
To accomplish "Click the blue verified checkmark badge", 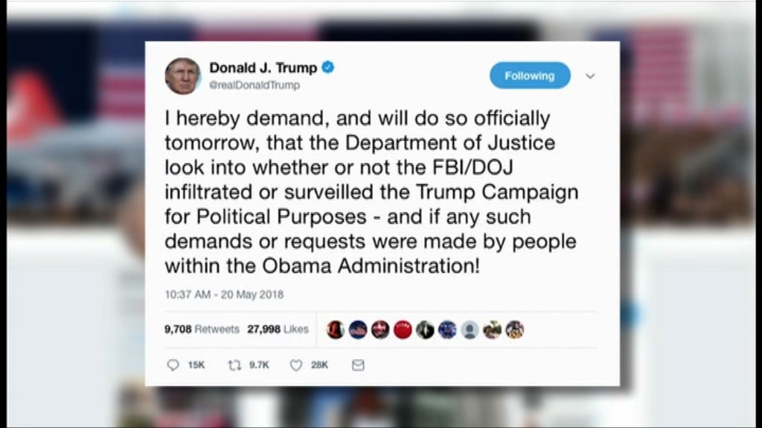I will (328, 67).
